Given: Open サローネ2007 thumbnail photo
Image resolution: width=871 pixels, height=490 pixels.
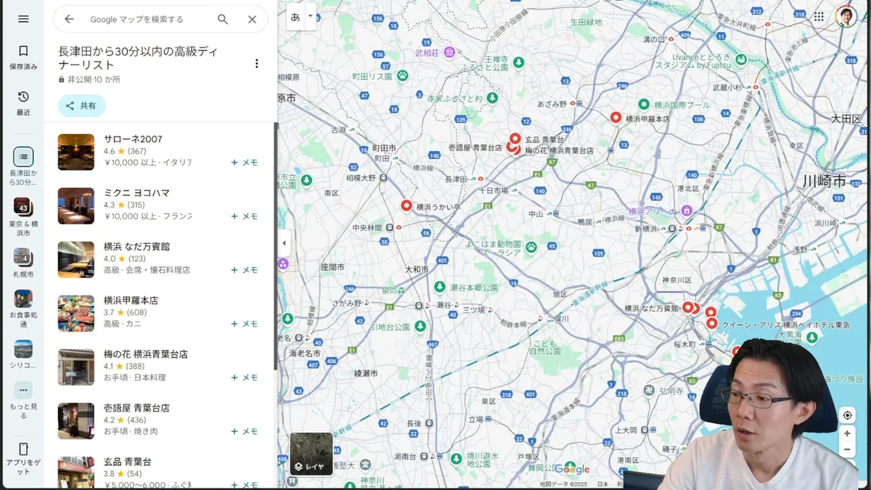Looking at the screenshot, I should [76, 152].
